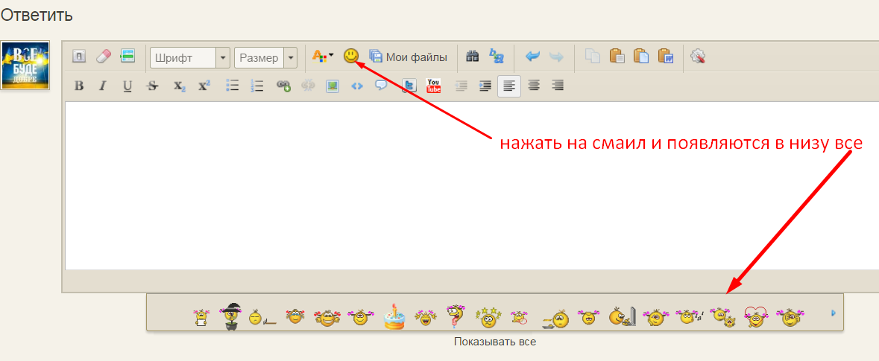Toggle italic text formatting

pyautogui.click(x=103, y=86)
